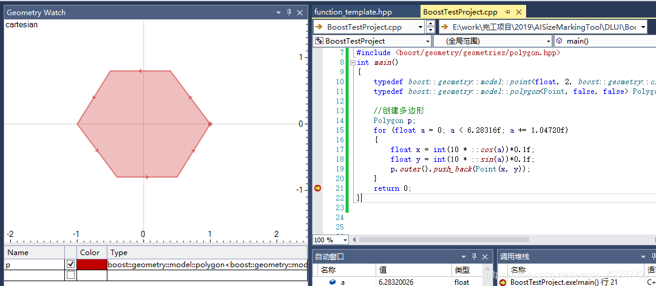Click the 值 column header
The image size is (656, 286).
tap(414, 270)
